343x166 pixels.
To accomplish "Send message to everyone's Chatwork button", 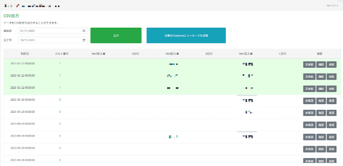I will (186, 35).
